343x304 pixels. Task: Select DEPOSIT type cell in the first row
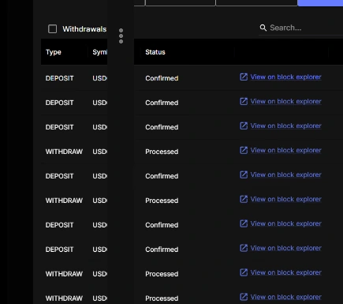(x=59, y=78)
